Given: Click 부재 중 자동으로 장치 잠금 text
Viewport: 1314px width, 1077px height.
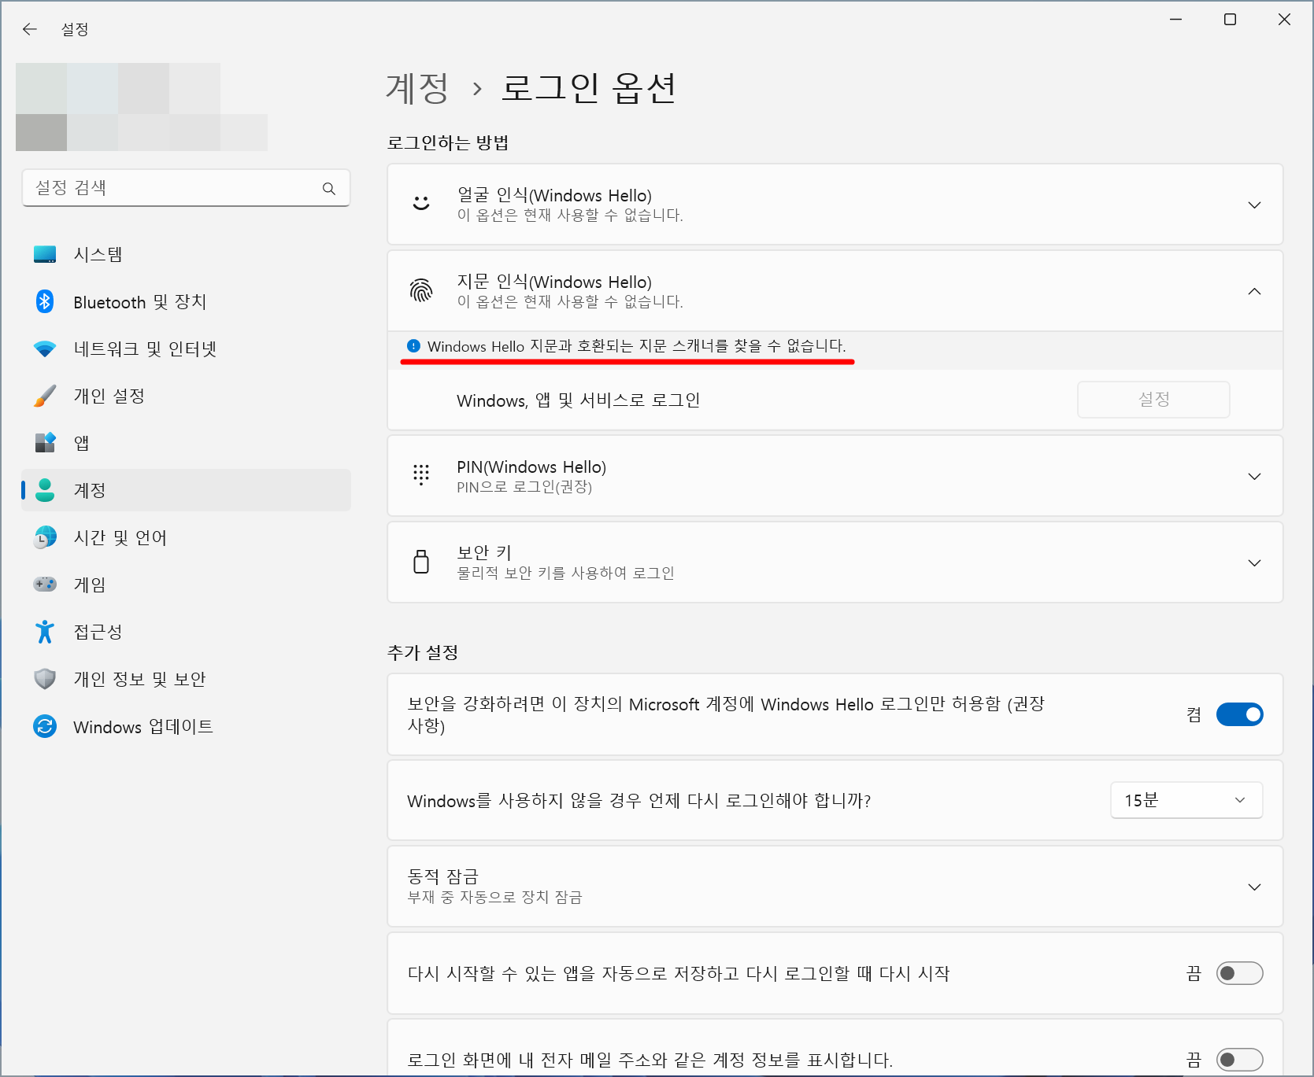Looking at the screenshot, I should click(494, 898).
